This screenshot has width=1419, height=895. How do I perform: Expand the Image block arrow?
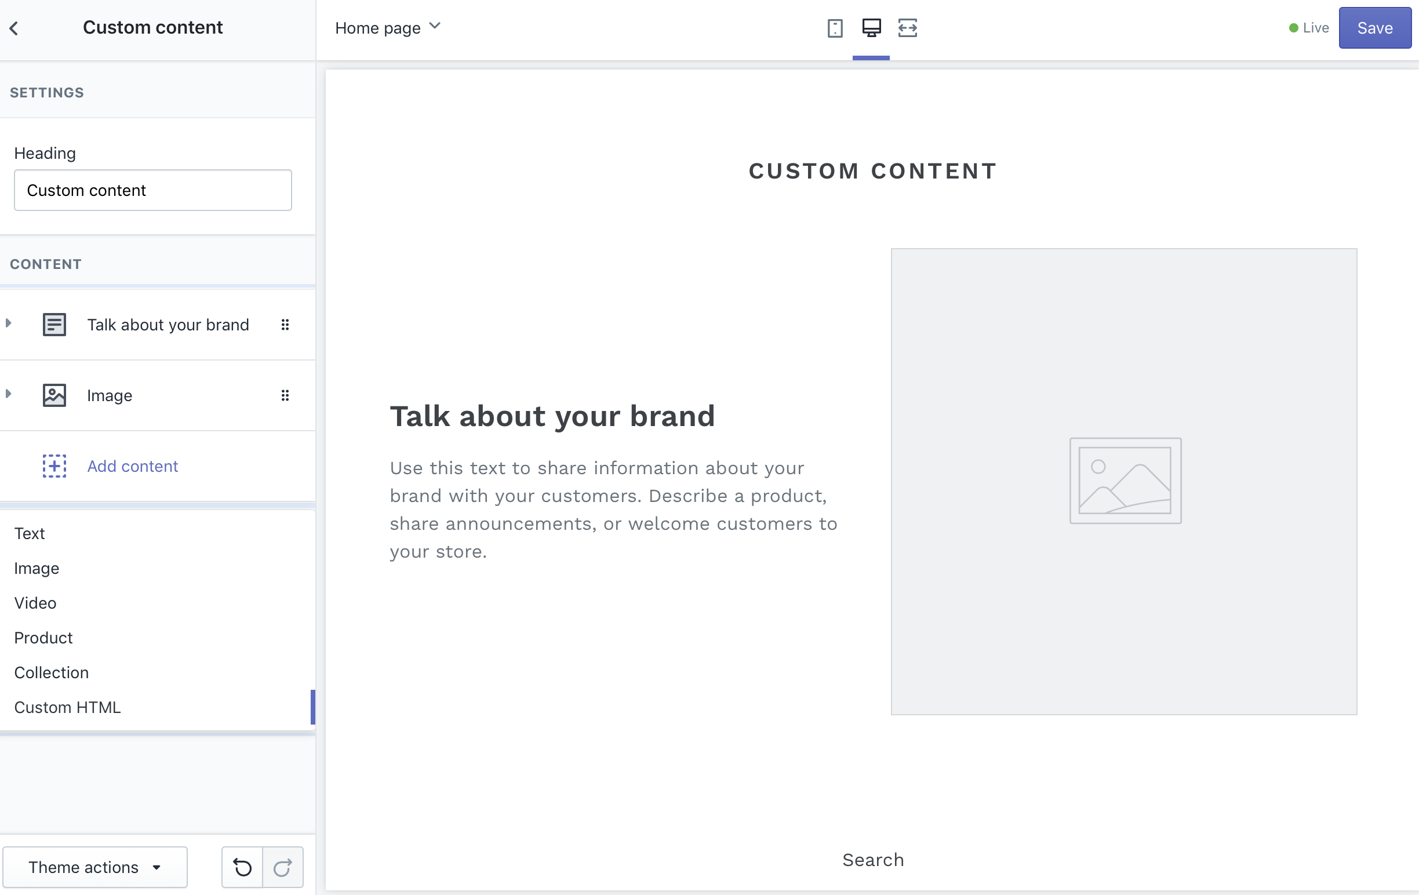pos(9,394)
